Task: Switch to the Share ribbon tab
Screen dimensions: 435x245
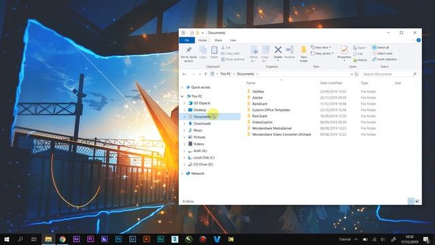Action: click(x=218, y=40)
